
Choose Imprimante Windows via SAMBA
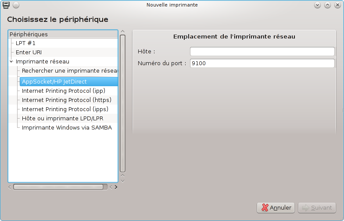67,128
